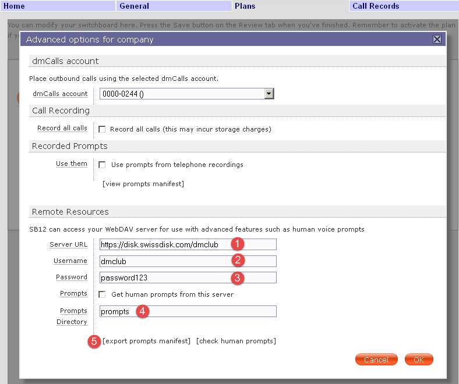Click check human prompts link
This screenshot has height=384, width=459.
click(236, 341)
